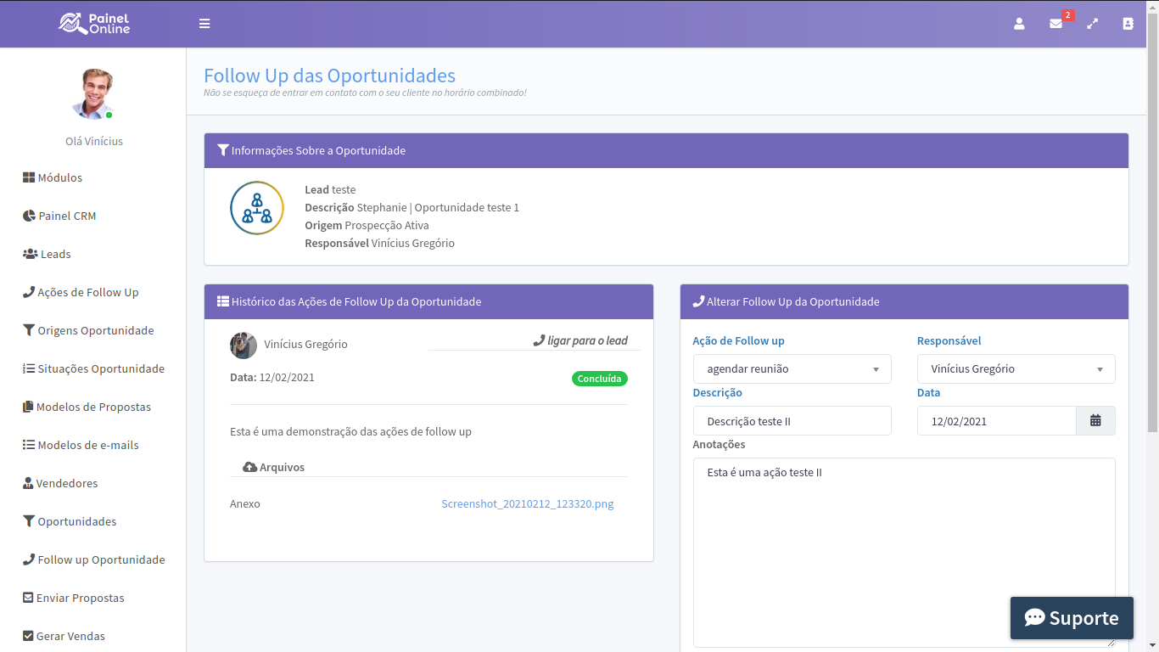Screen dimensions: 1159x652
Task: Click the person icon beside Vendedores
Action: point(28,483)
